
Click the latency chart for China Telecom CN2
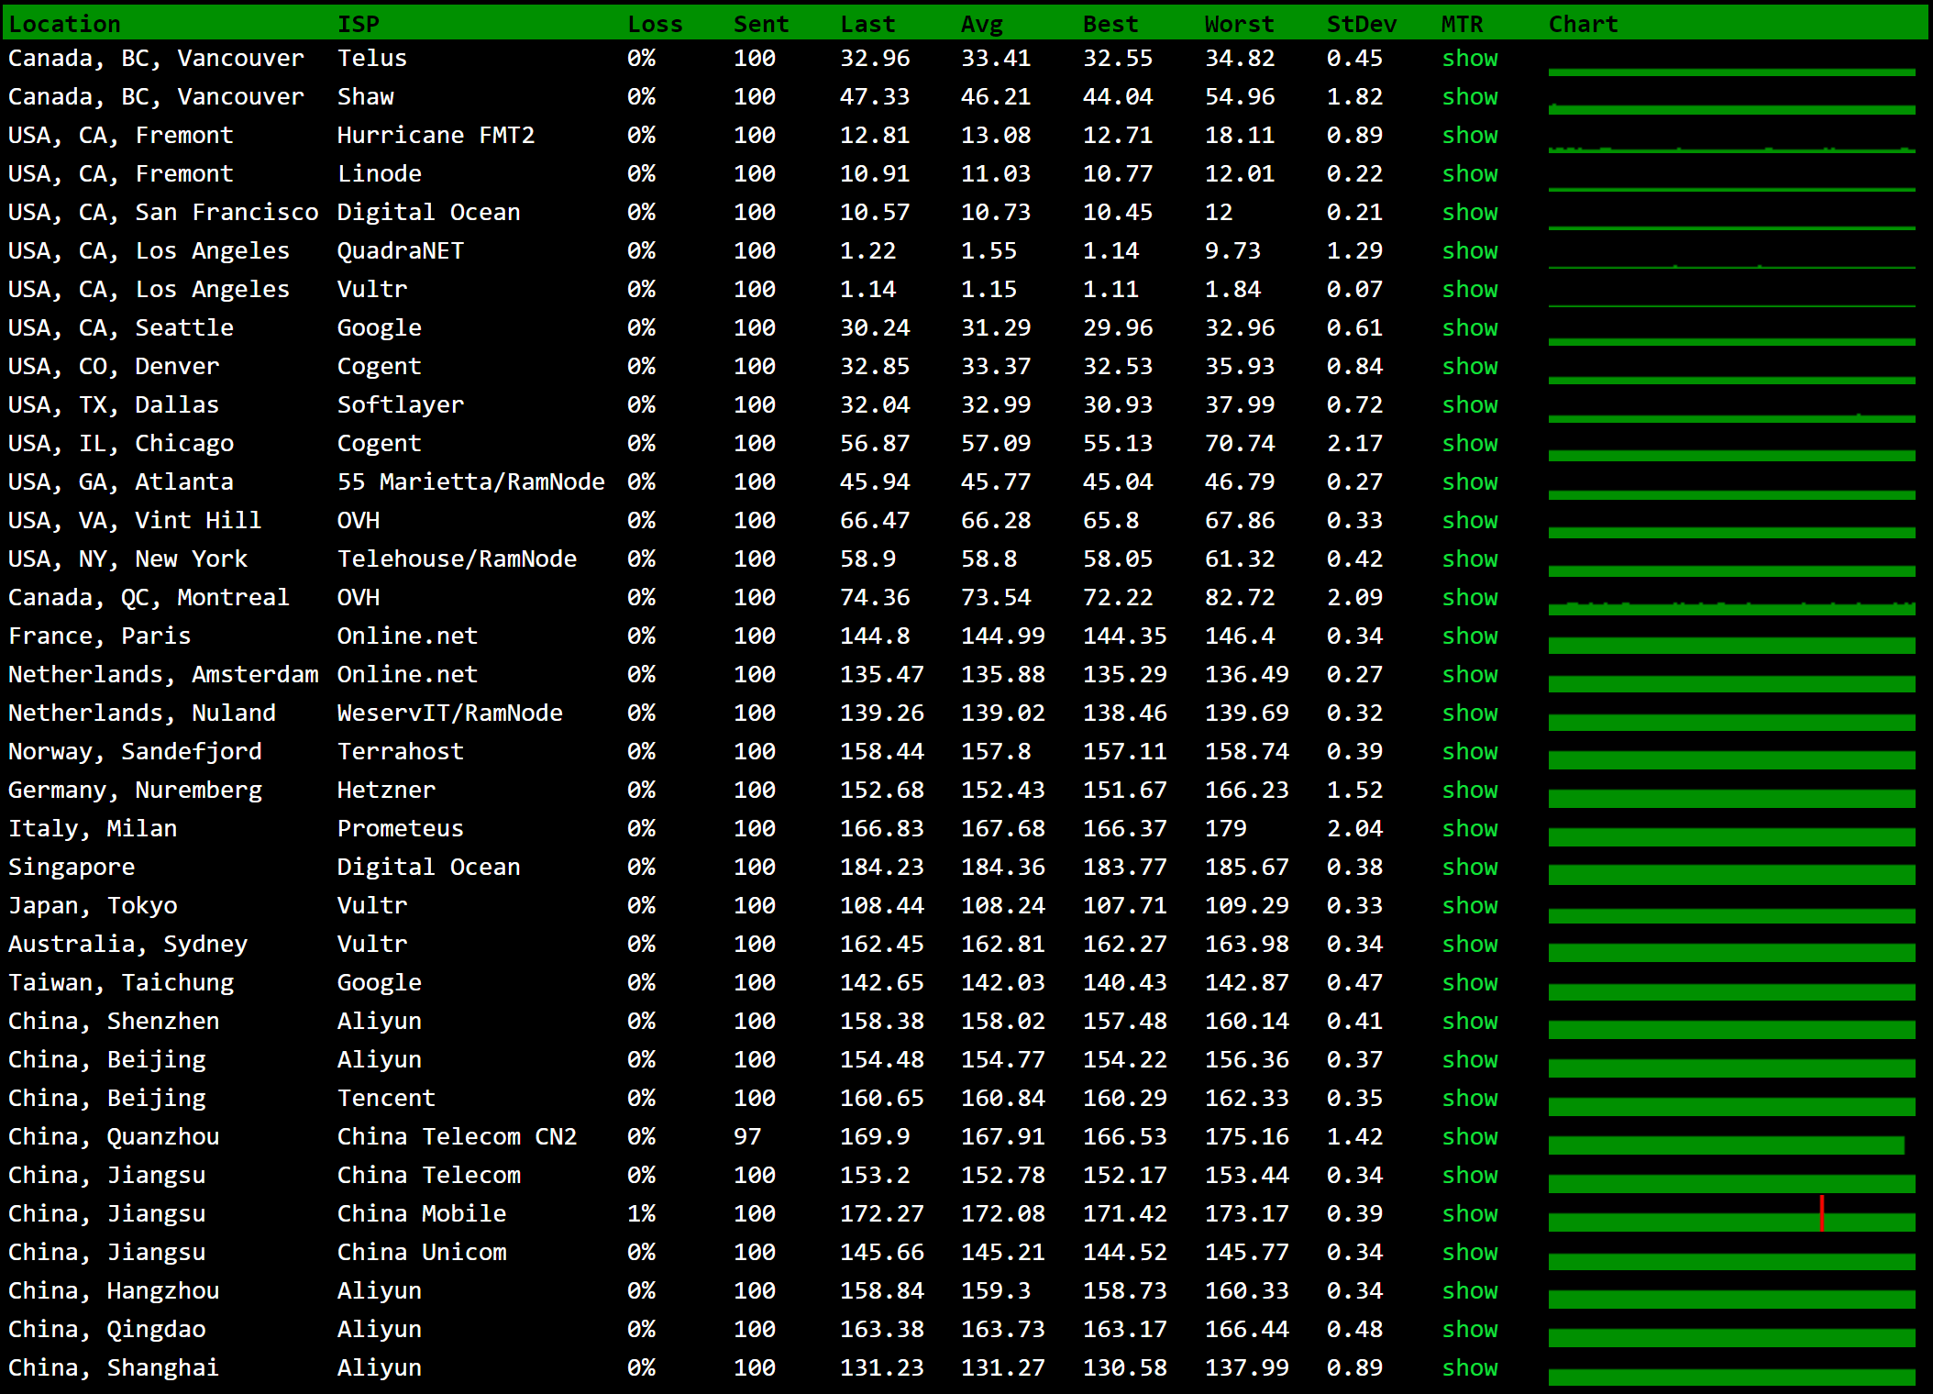tap(1726, 1145)
